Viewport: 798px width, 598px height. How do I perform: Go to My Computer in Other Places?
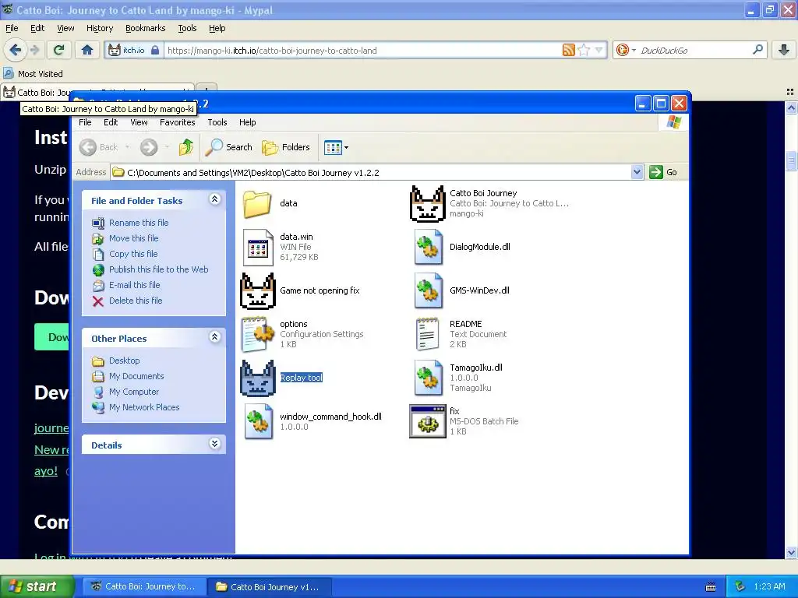point(134,392)
